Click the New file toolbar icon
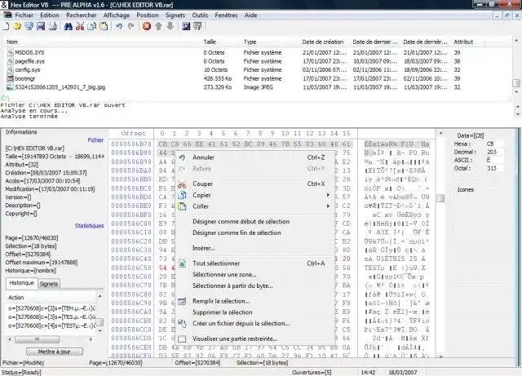Image resolution: width=522 pixels, height=376 pixels. coord(6,26)
